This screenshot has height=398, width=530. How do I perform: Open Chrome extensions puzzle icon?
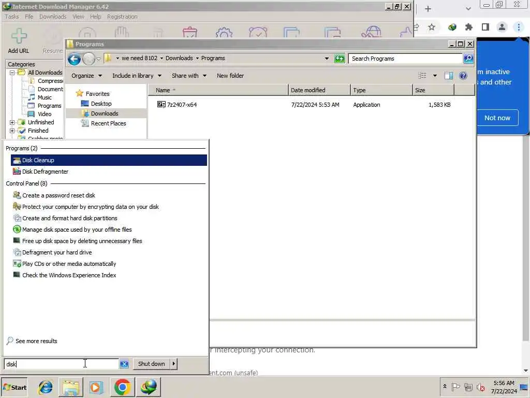468,27
